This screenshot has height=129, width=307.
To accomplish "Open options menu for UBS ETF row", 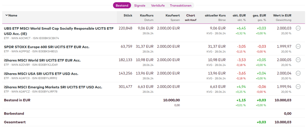I will pos(298,28).
